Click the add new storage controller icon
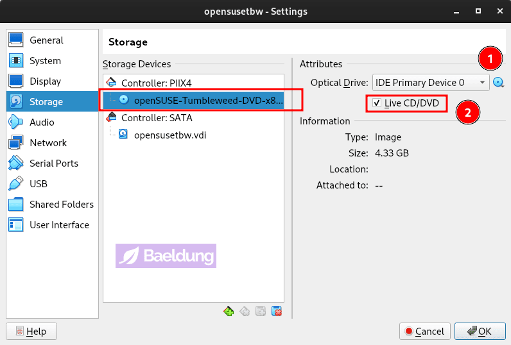 (x=228, y=312)
